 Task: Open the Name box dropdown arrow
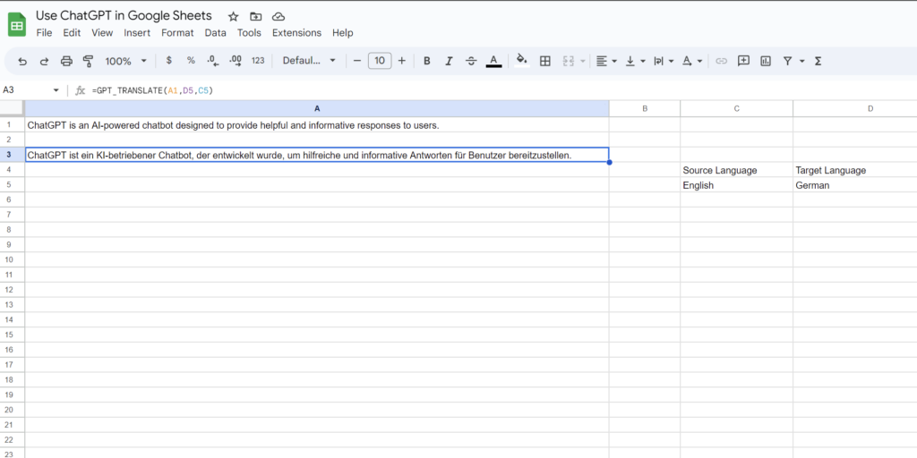coord(56,90)
